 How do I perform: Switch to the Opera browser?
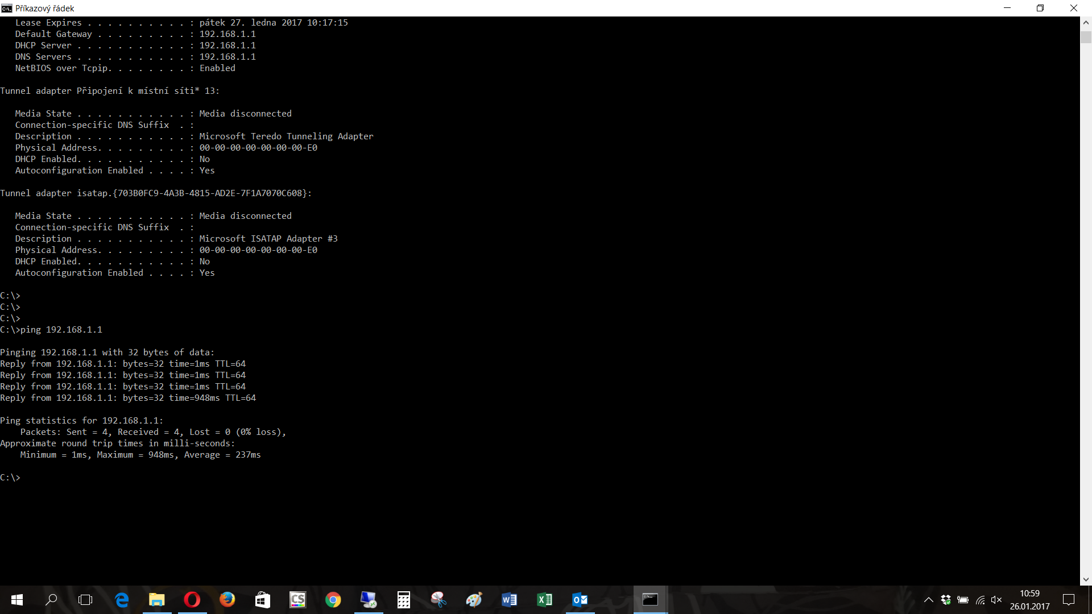coord(192,600)
